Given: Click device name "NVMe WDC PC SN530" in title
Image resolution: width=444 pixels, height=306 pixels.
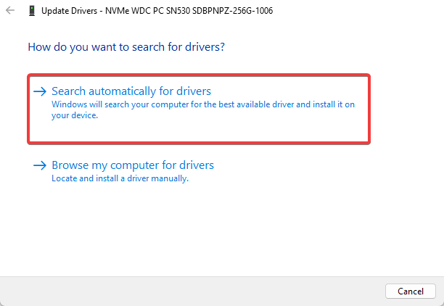Looking at the screenshot, I should tap(149, 12).
